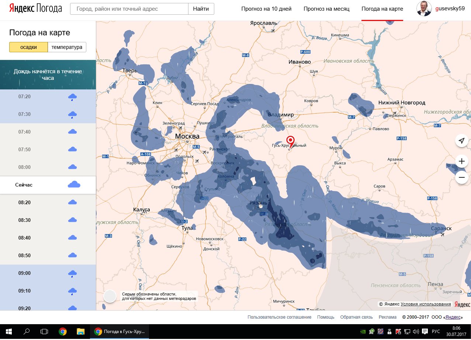Switch to Погода в Гусь-Хру... Chrome window

pyautogui.click(x=120, y=332)
